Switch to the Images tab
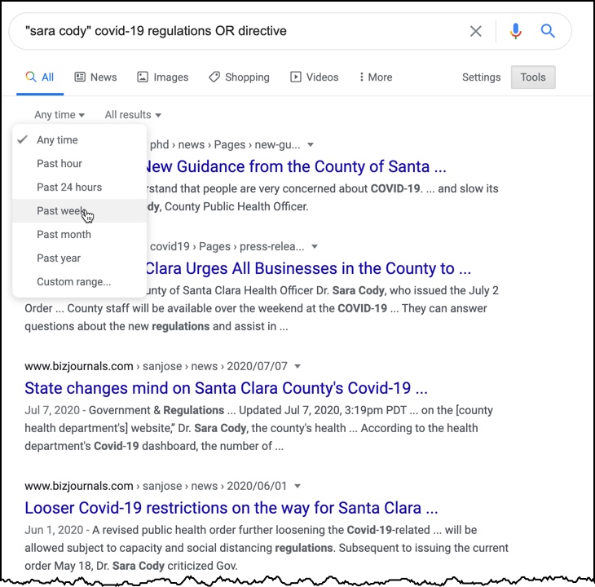Screen dimensions: 595x587 click(x=162, y=77)
